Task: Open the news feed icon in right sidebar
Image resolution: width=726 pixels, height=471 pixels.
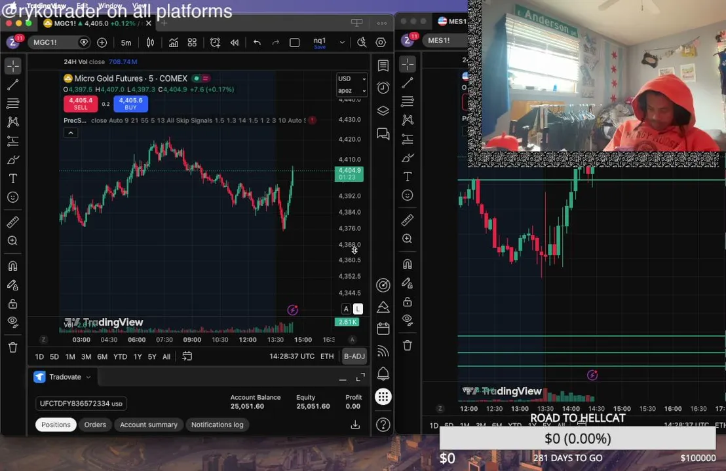Action: (x=383, y=351)
